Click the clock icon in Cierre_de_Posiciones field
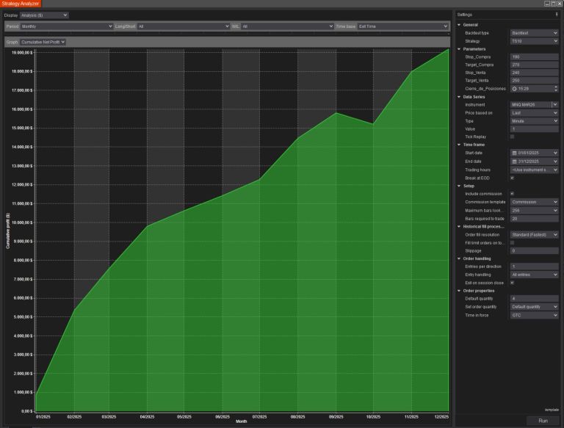Screen dimensions: 564x428 [514, 88]
